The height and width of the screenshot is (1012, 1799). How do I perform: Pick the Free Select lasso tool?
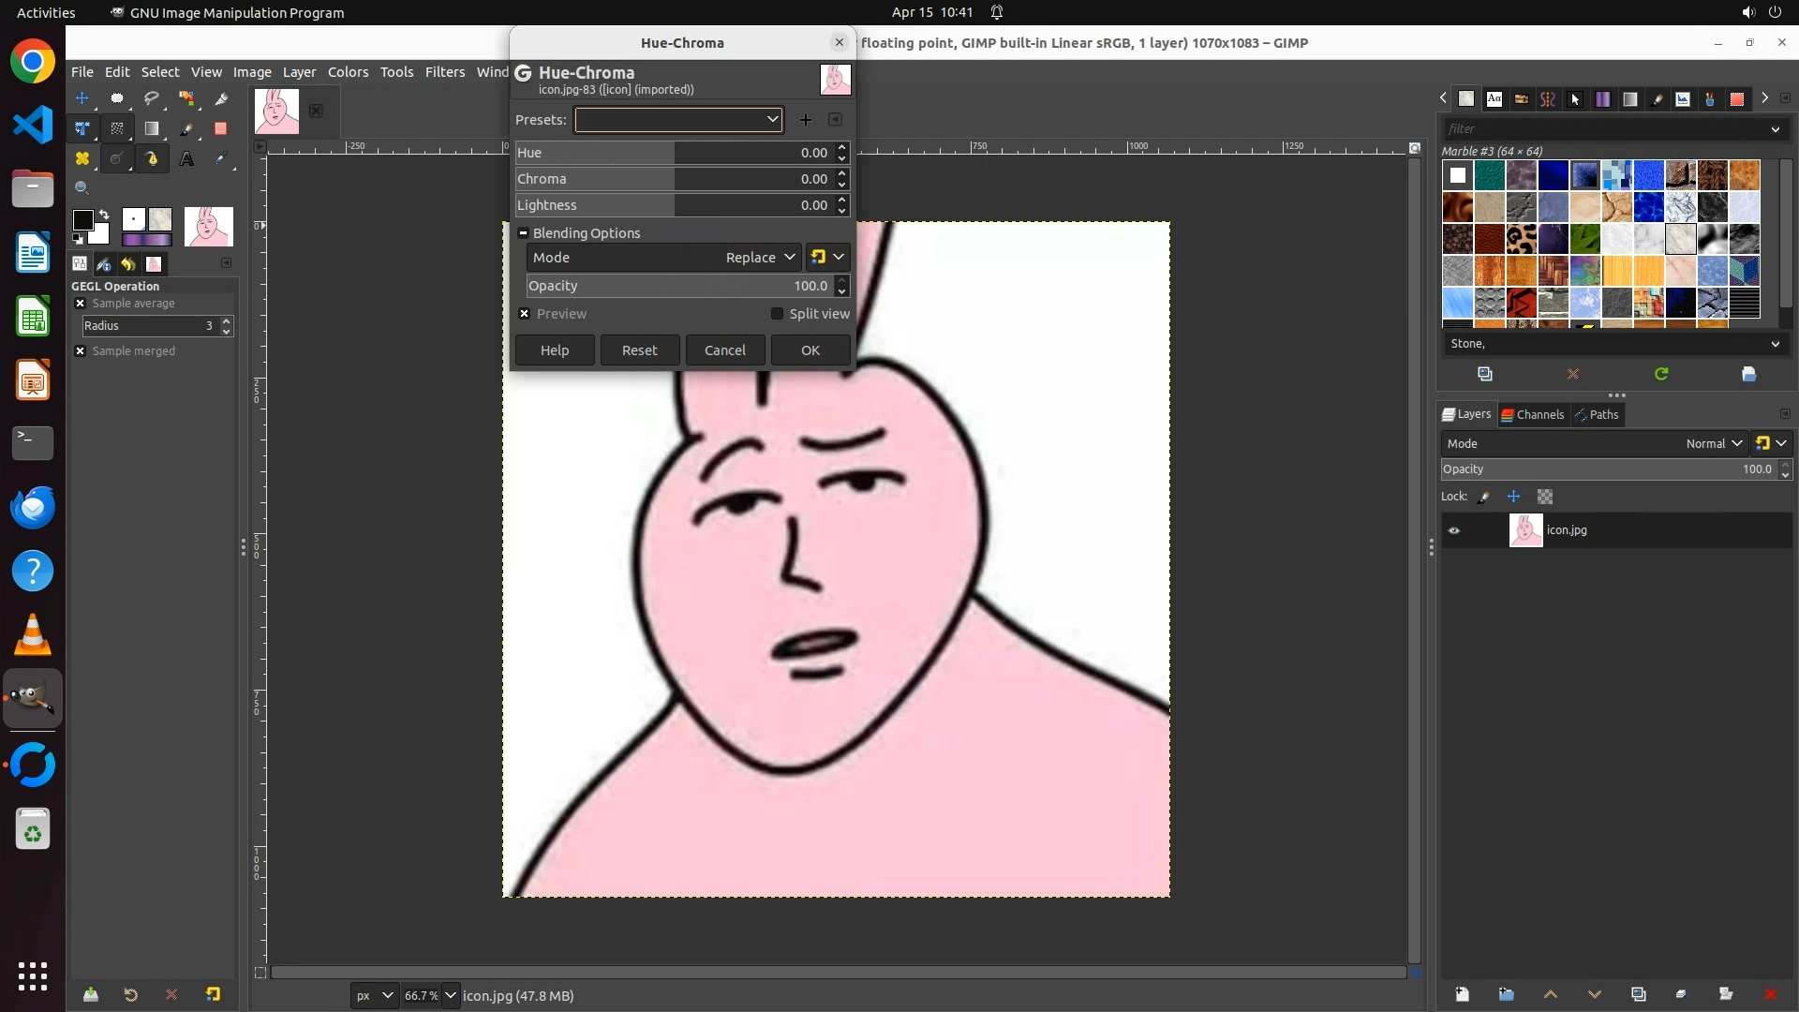point(152,98)
